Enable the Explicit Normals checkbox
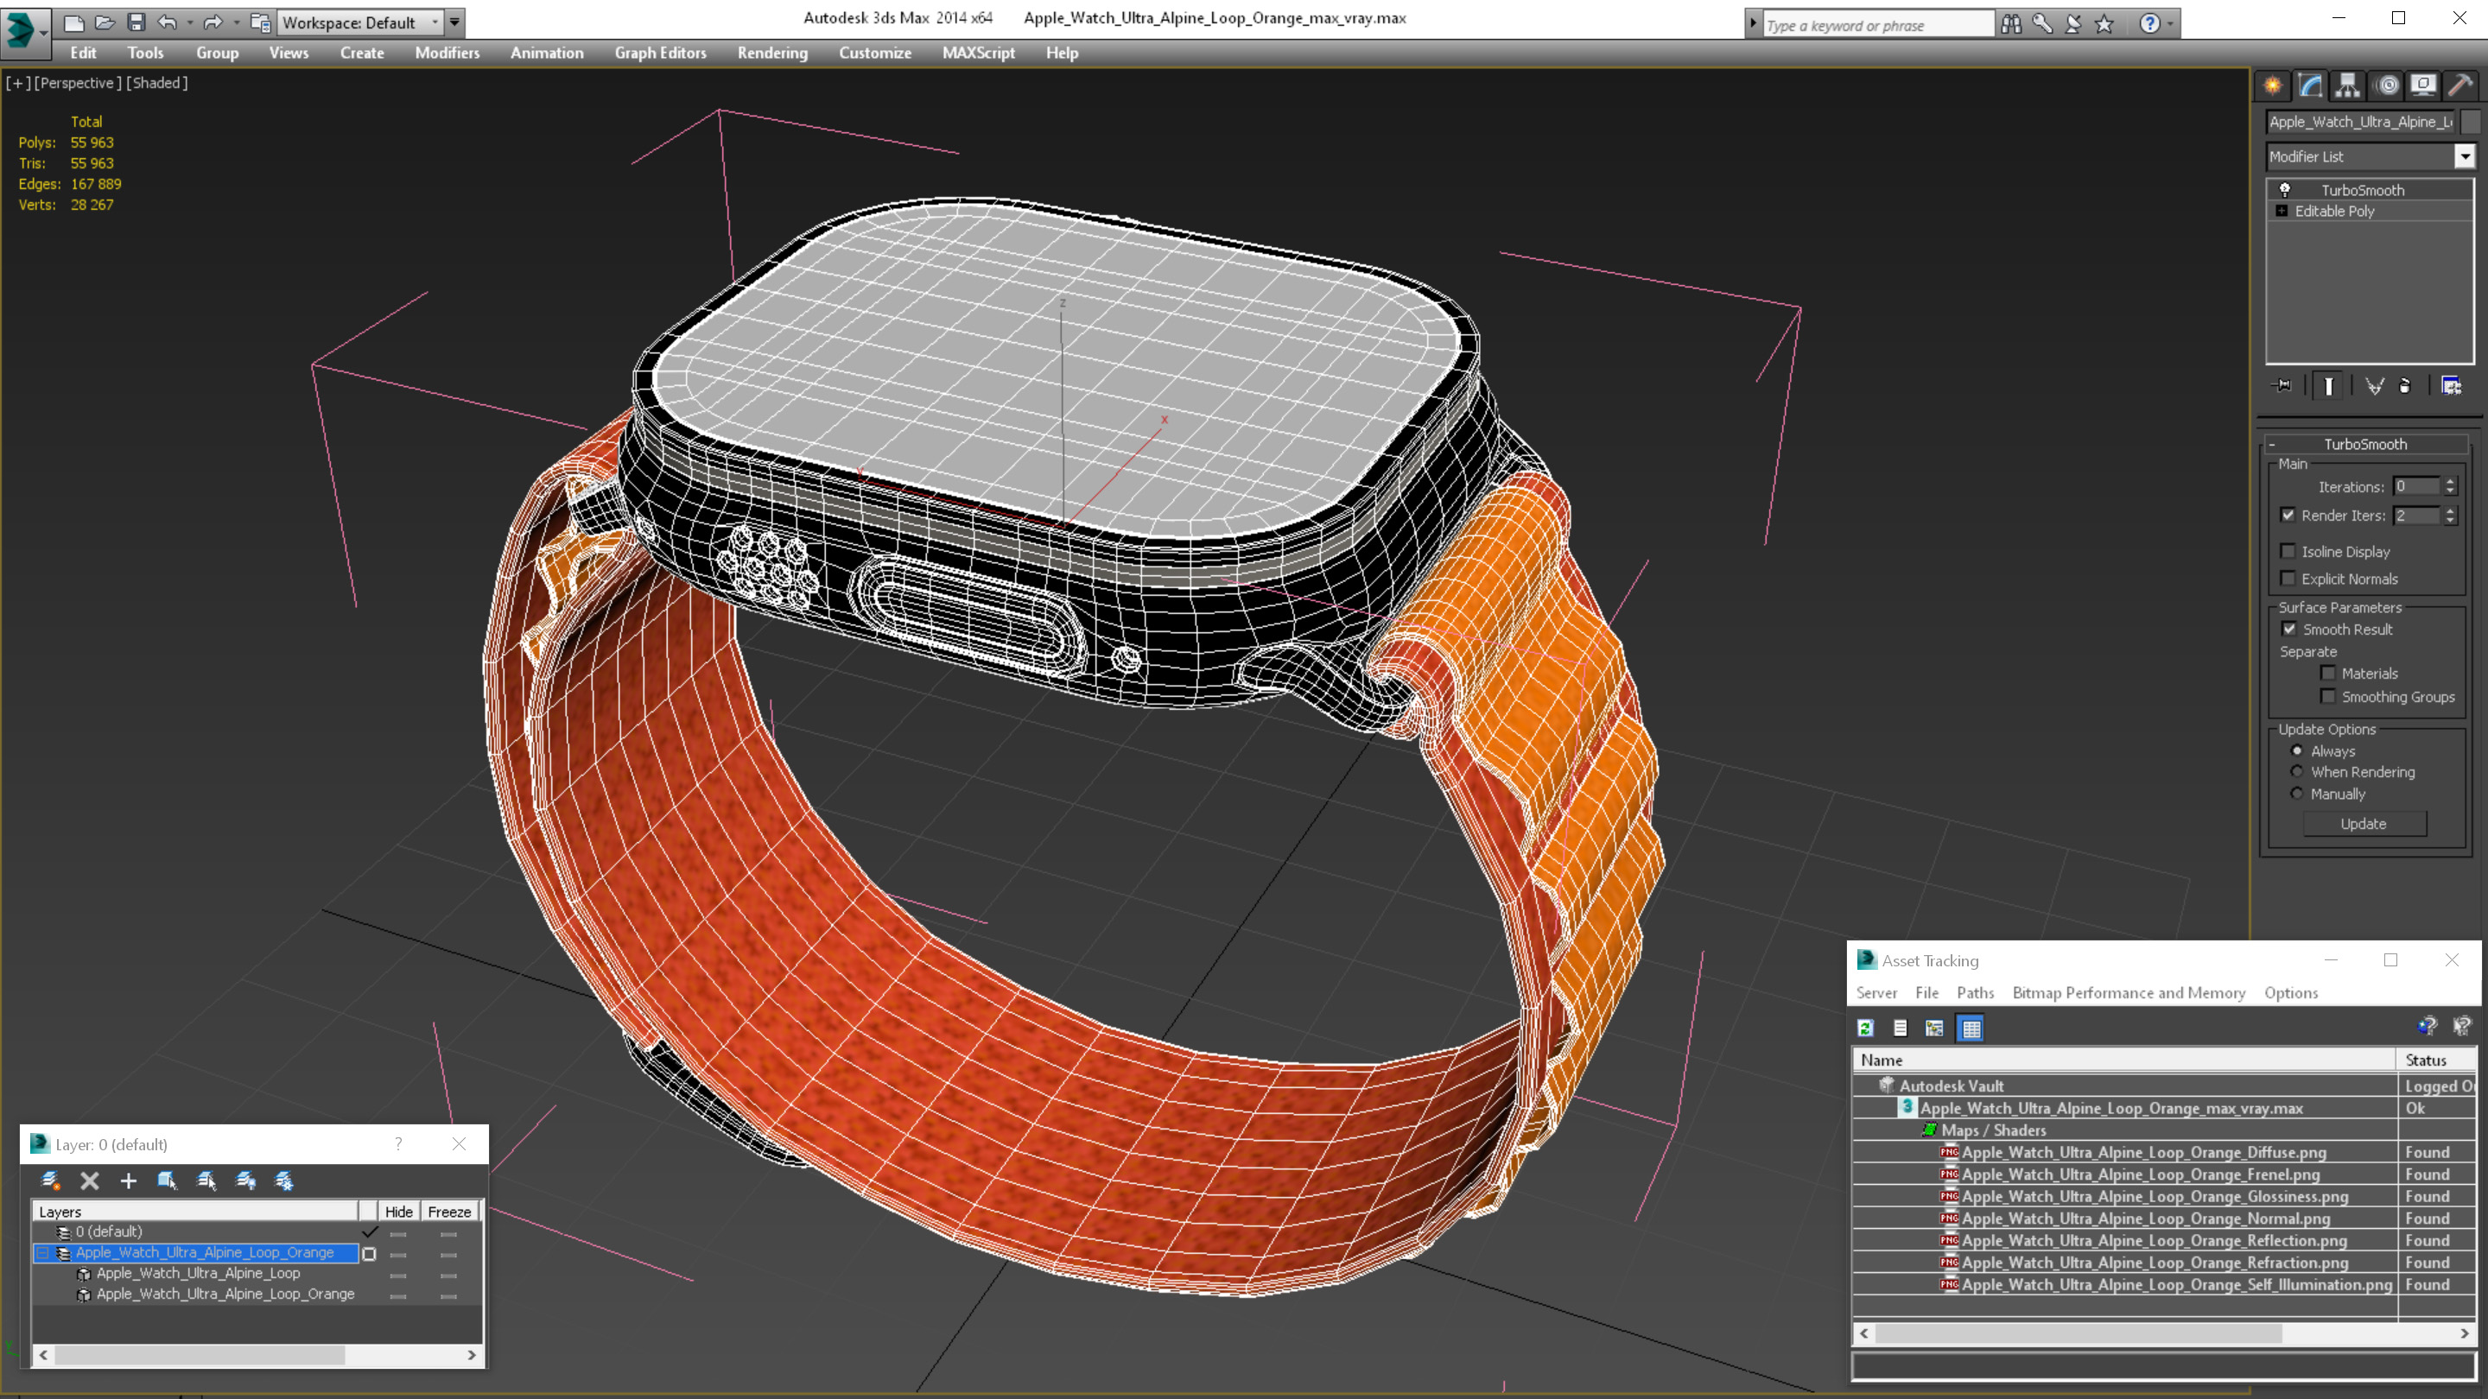Viewport: 2488px width, 1399px height. click(x=2288, y=579)
